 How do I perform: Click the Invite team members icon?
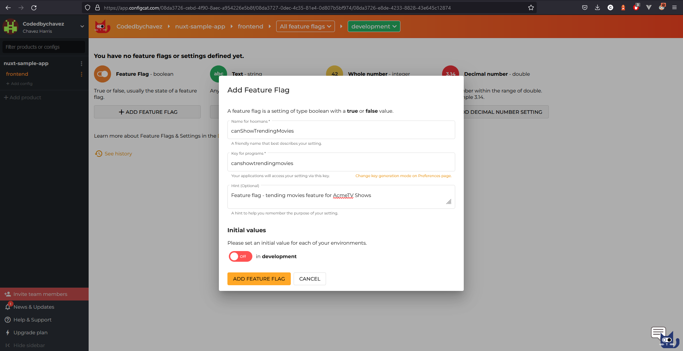7,294
